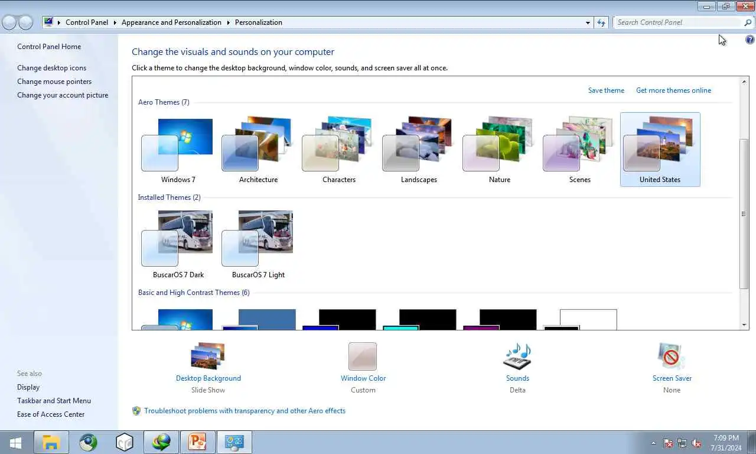The width and height of the screenshot is (756, 454).
Task: Open Change desktop icons
Action: (51, 68)
